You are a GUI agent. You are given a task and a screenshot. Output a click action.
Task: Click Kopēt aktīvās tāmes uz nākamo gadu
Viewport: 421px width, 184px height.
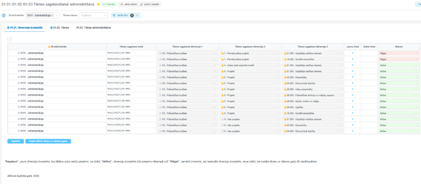click(48, 141)
